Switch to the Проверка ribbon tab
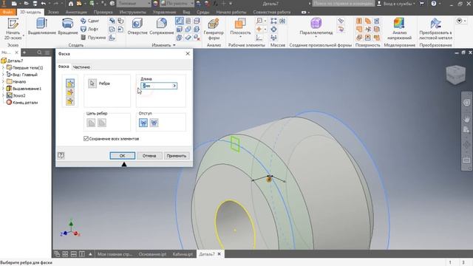This screenshot has width=473, height=266. [103, 12]
